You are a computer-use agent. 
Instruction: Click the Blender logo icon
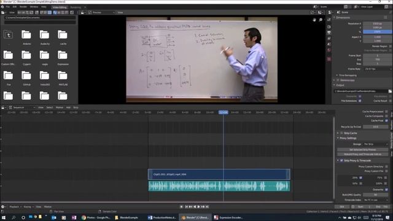pos(2,7)
